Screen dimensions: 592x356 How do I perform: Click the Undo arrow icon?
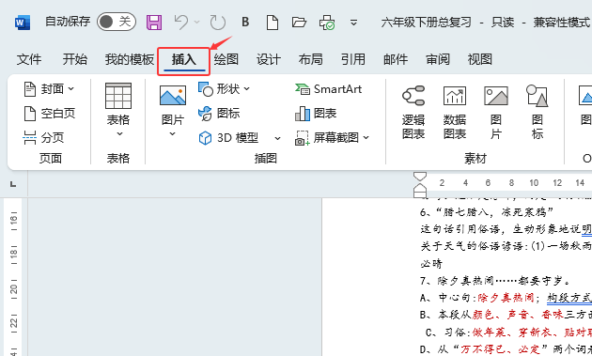pos(180,23)
